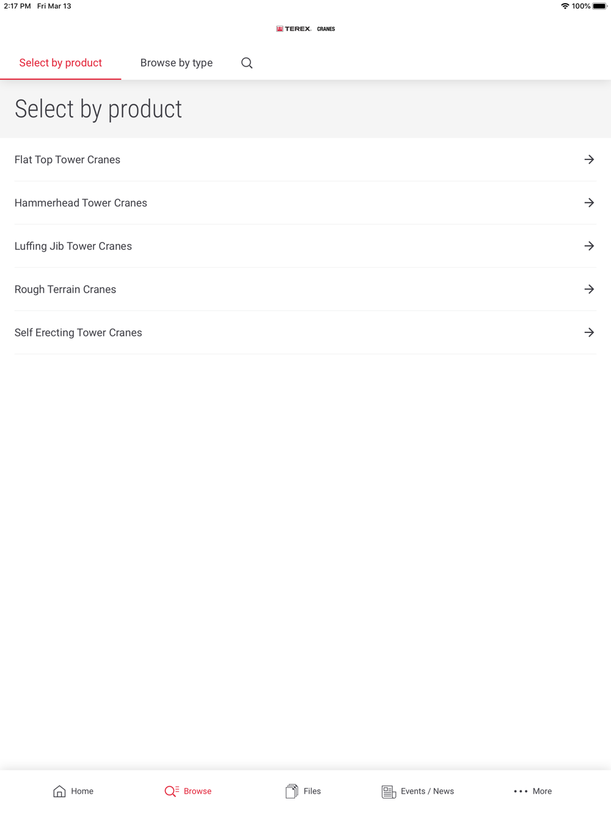This screenshot has width=611, height=815.
Task: Open Hammerhead Tower Cranes label
Action: (x=81, y=203)
